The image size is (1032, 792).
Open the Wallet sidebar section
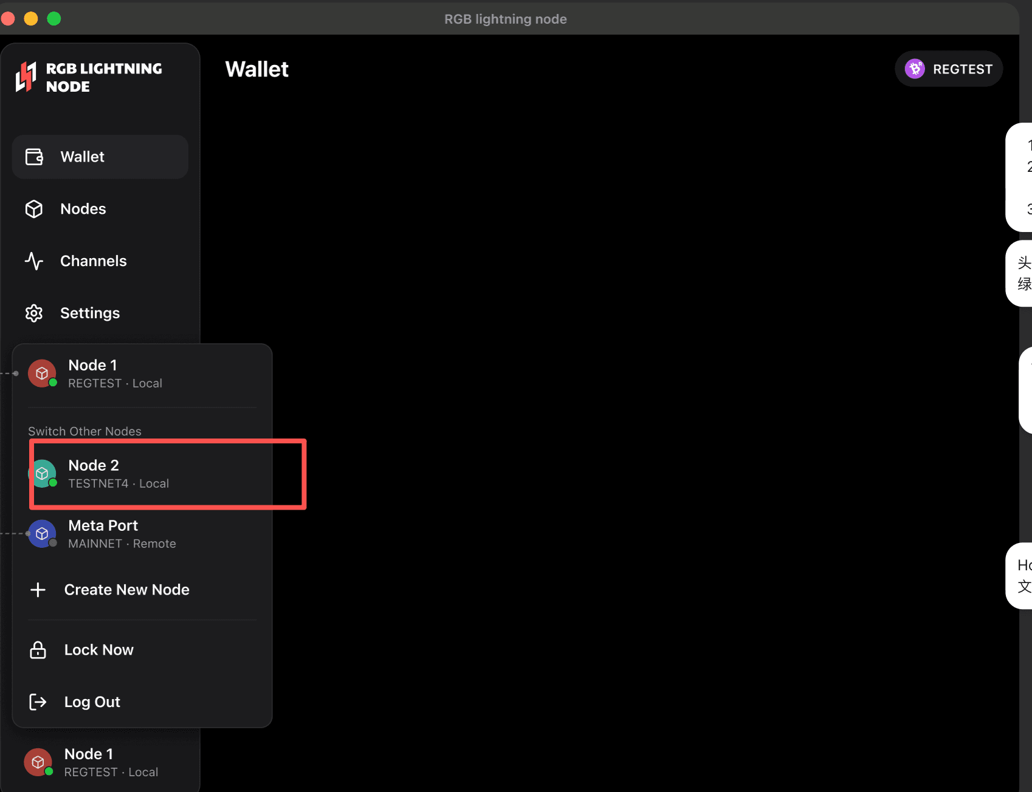coord(100,157)
